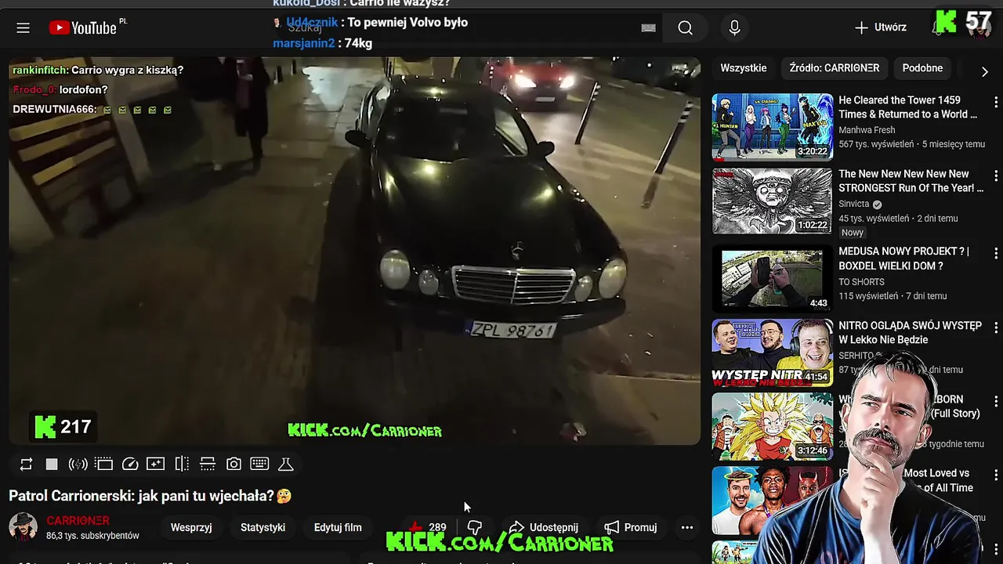Open the video filters icon
The height and width of the screenshot is (564, 1003).
155,465
